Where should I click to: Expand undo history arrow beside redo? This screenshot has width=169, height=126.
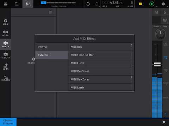99,7
